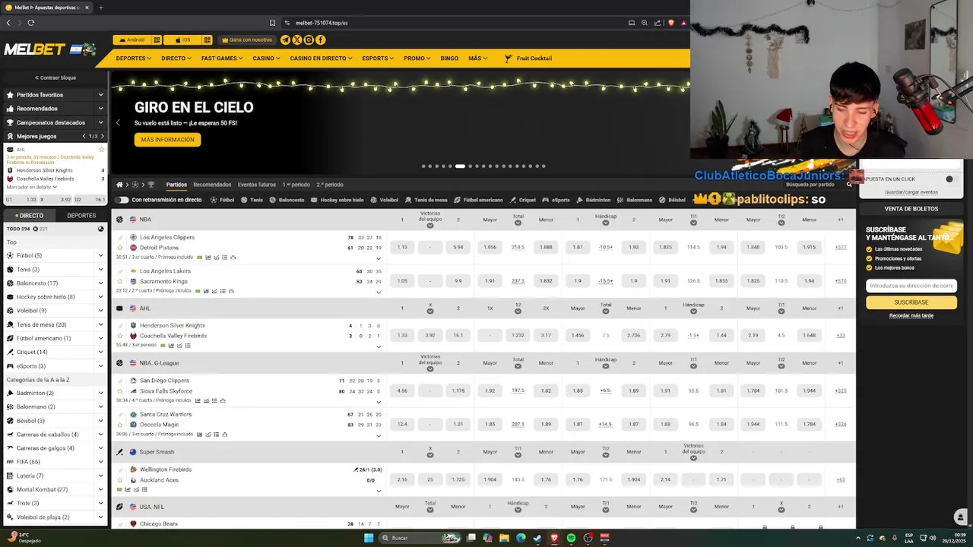The width and height of the screenshot is (973, 547).
Task: Switch to the Eventos futuros tab
Action: (257, 185)
